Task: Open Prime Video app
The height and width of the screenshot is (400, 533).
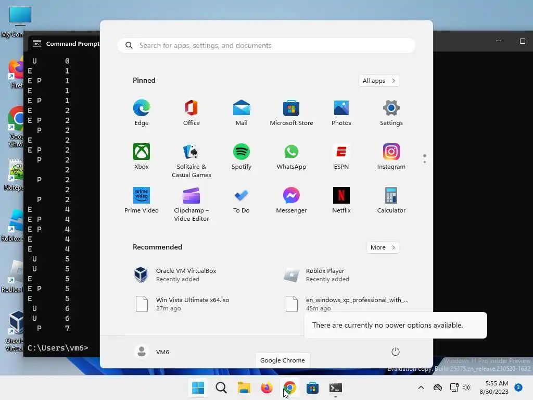Action: pos(142,201)
